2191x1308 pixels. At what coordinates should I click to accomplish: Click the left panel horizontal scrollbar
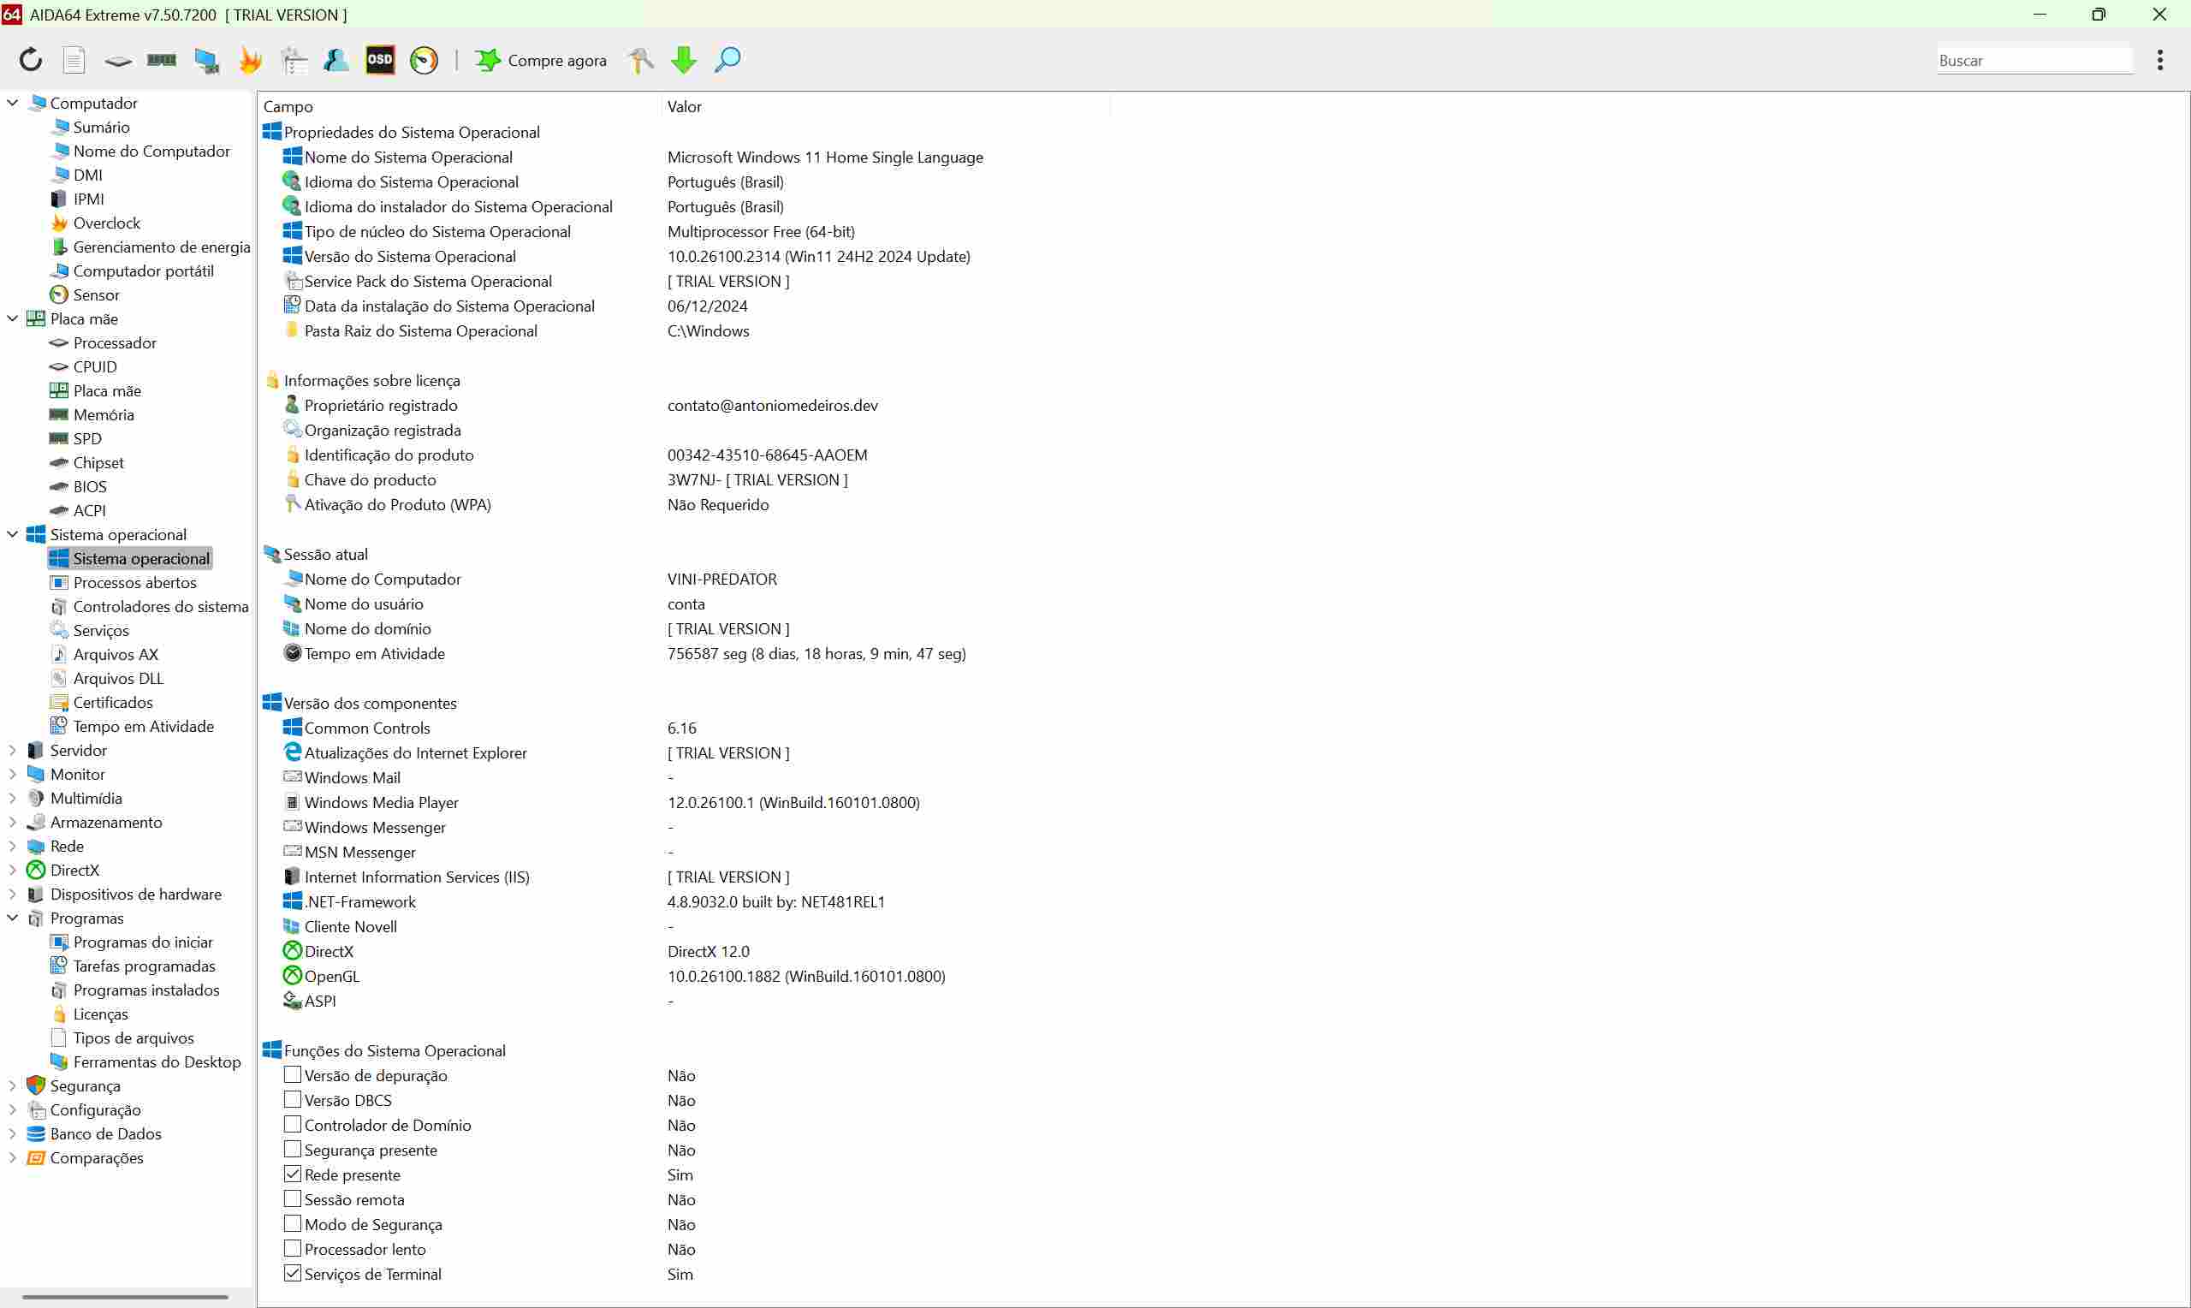125,1297
